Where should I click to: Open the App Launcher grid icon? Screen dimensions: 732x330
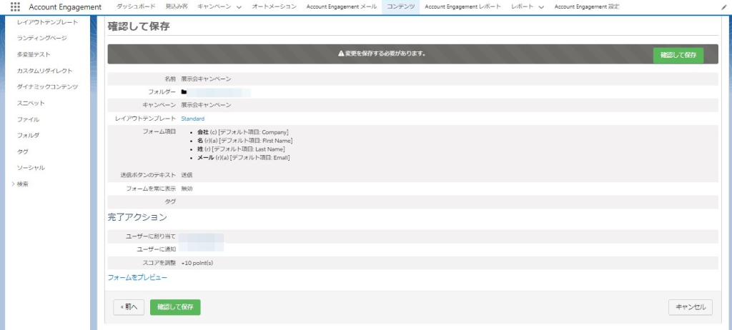(15, 7)
